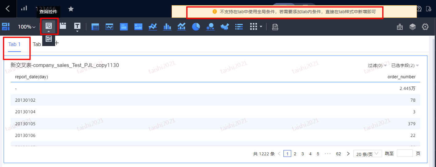Insert a bar chart
This screenshot has width=436, height=167.
(x=167, y=27)
